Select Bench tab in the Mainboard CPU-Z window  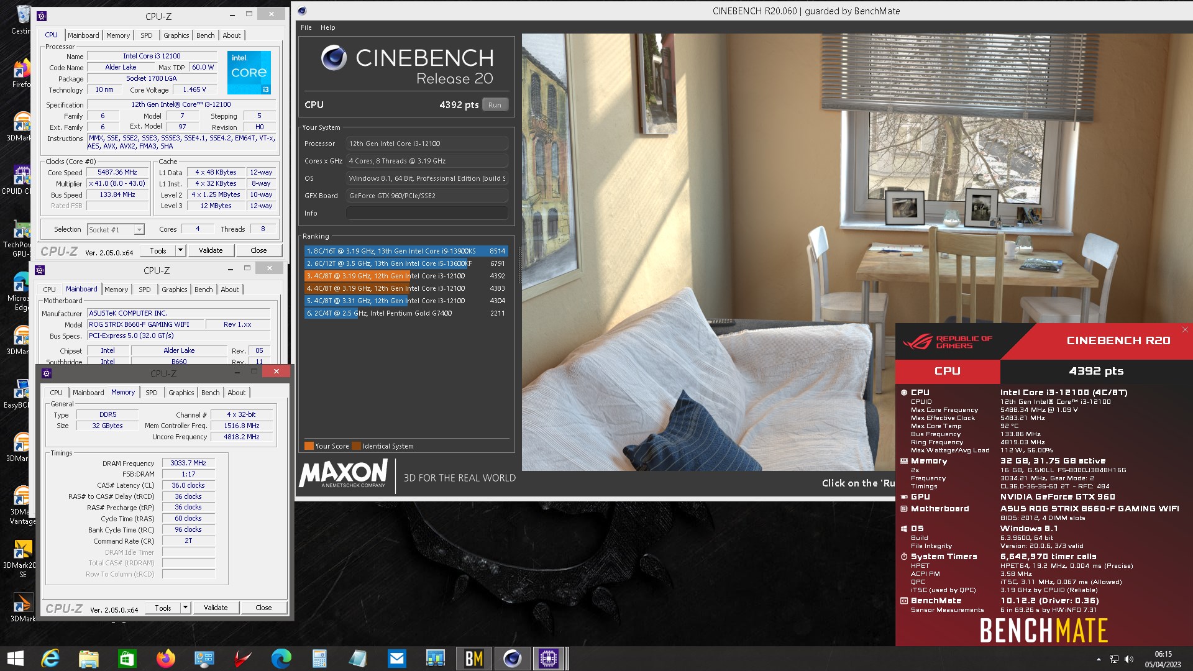[204, 290]
